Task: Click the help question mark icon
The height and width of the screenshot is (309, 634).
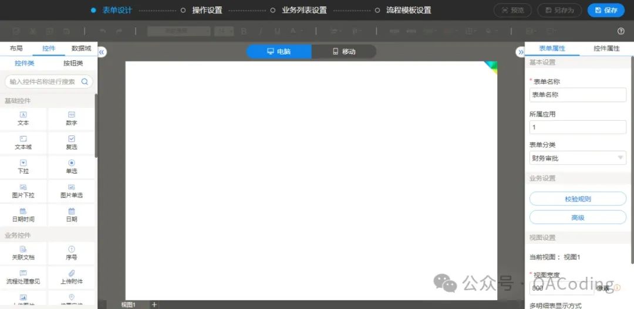Action: (x=621, y=31)
